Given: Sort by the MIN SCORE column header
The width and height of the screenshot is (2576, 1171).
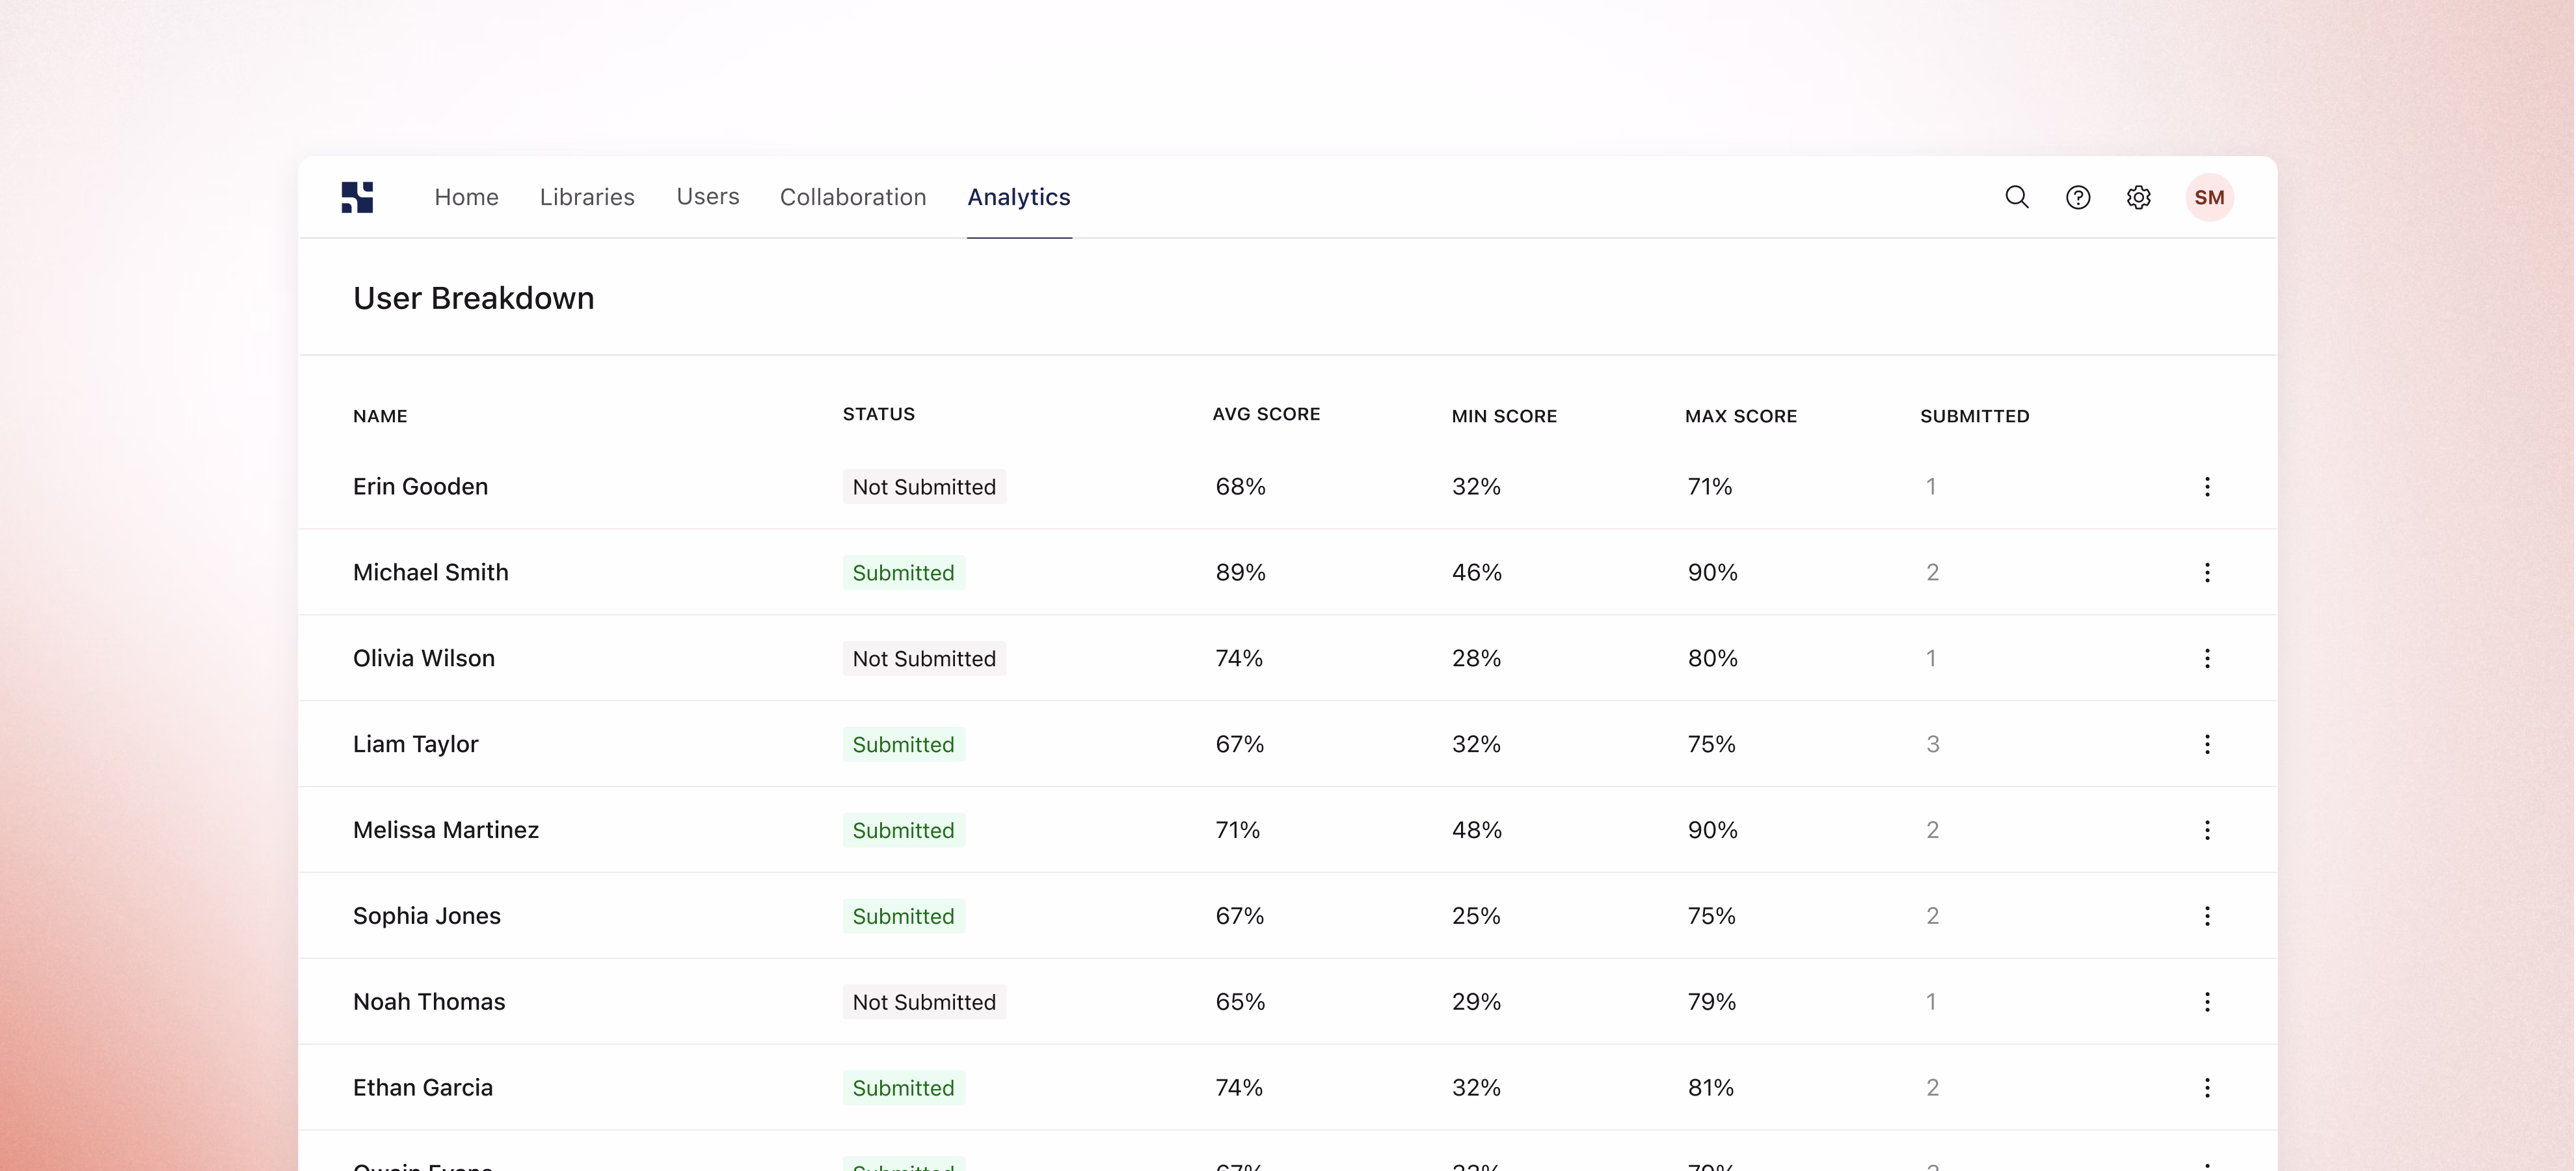Looking at the screenshot, I should [x=1504, y=416].
